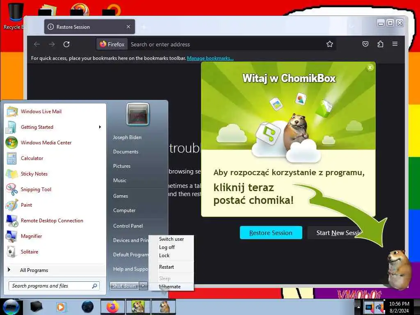Open Music library link
Screen dimensions: 420x315
point(120,180)
